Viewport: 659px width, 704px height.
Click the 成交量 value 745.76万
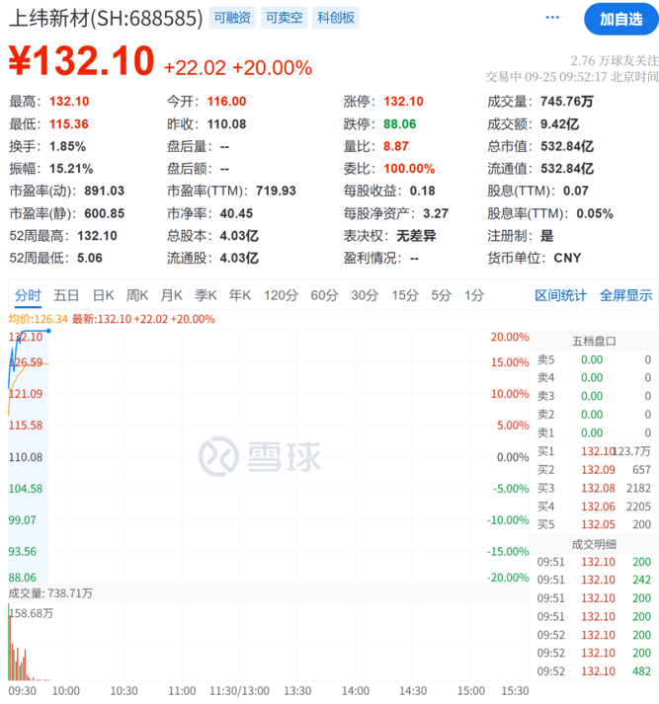click(x=567, y=102)
